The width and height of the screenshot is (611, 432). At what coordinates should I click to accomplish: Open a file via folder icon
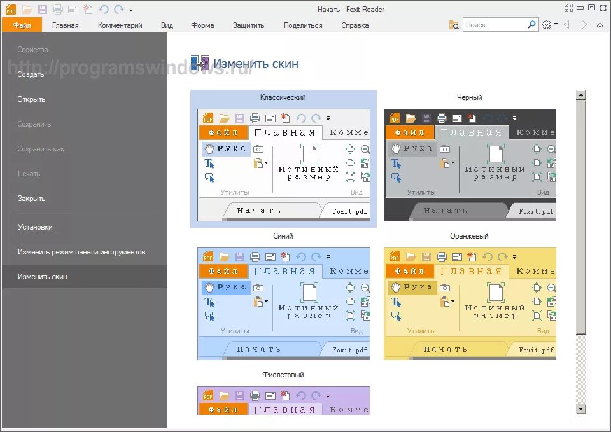tap(27, 9)
